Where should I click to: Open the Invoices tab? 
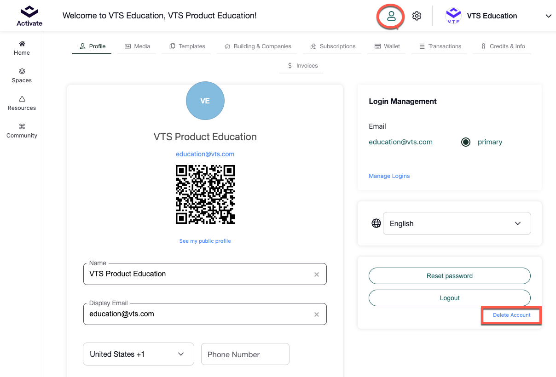click(302, 66)
